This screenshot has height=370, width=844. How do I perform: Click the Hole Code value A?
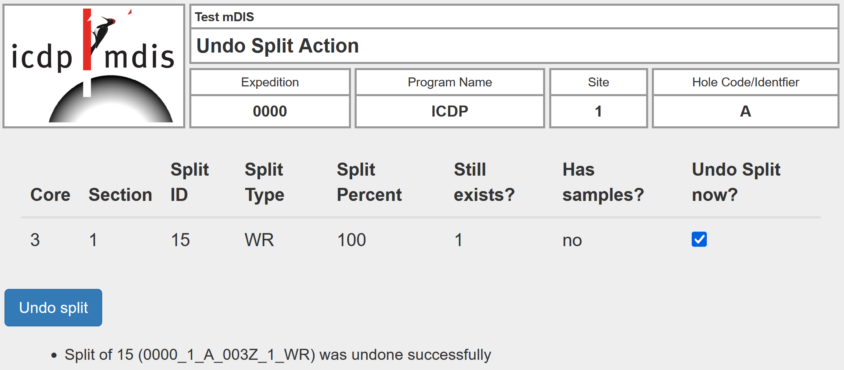(745, 111)
